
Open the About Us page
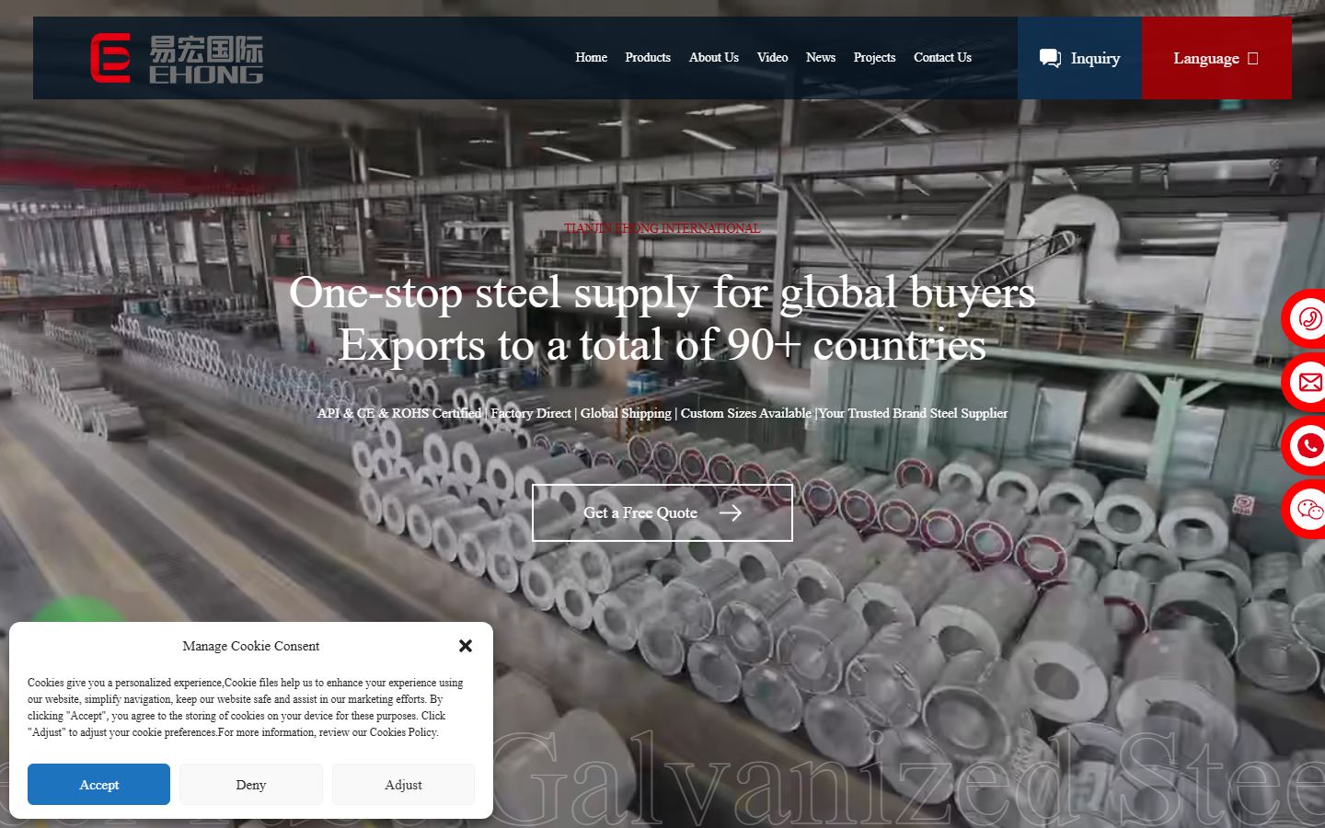point(714,57)
